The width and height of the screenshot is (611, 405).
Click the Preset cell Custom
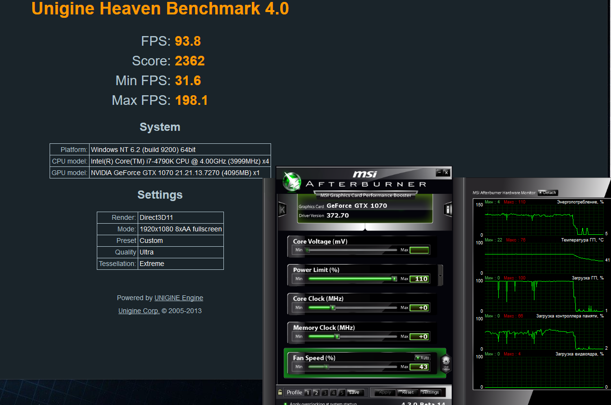point(181,240)
